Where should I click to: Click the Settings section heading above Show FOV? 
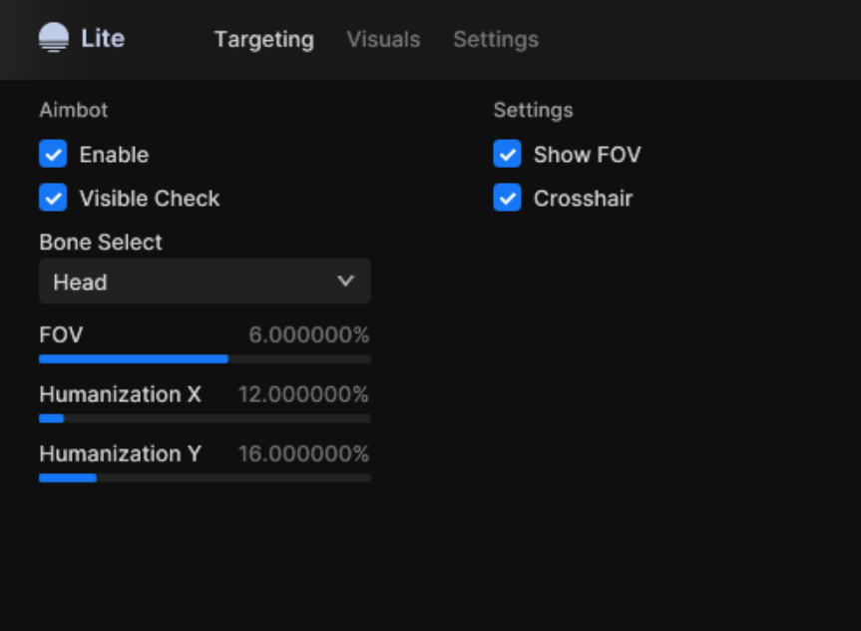click(533, 111)
